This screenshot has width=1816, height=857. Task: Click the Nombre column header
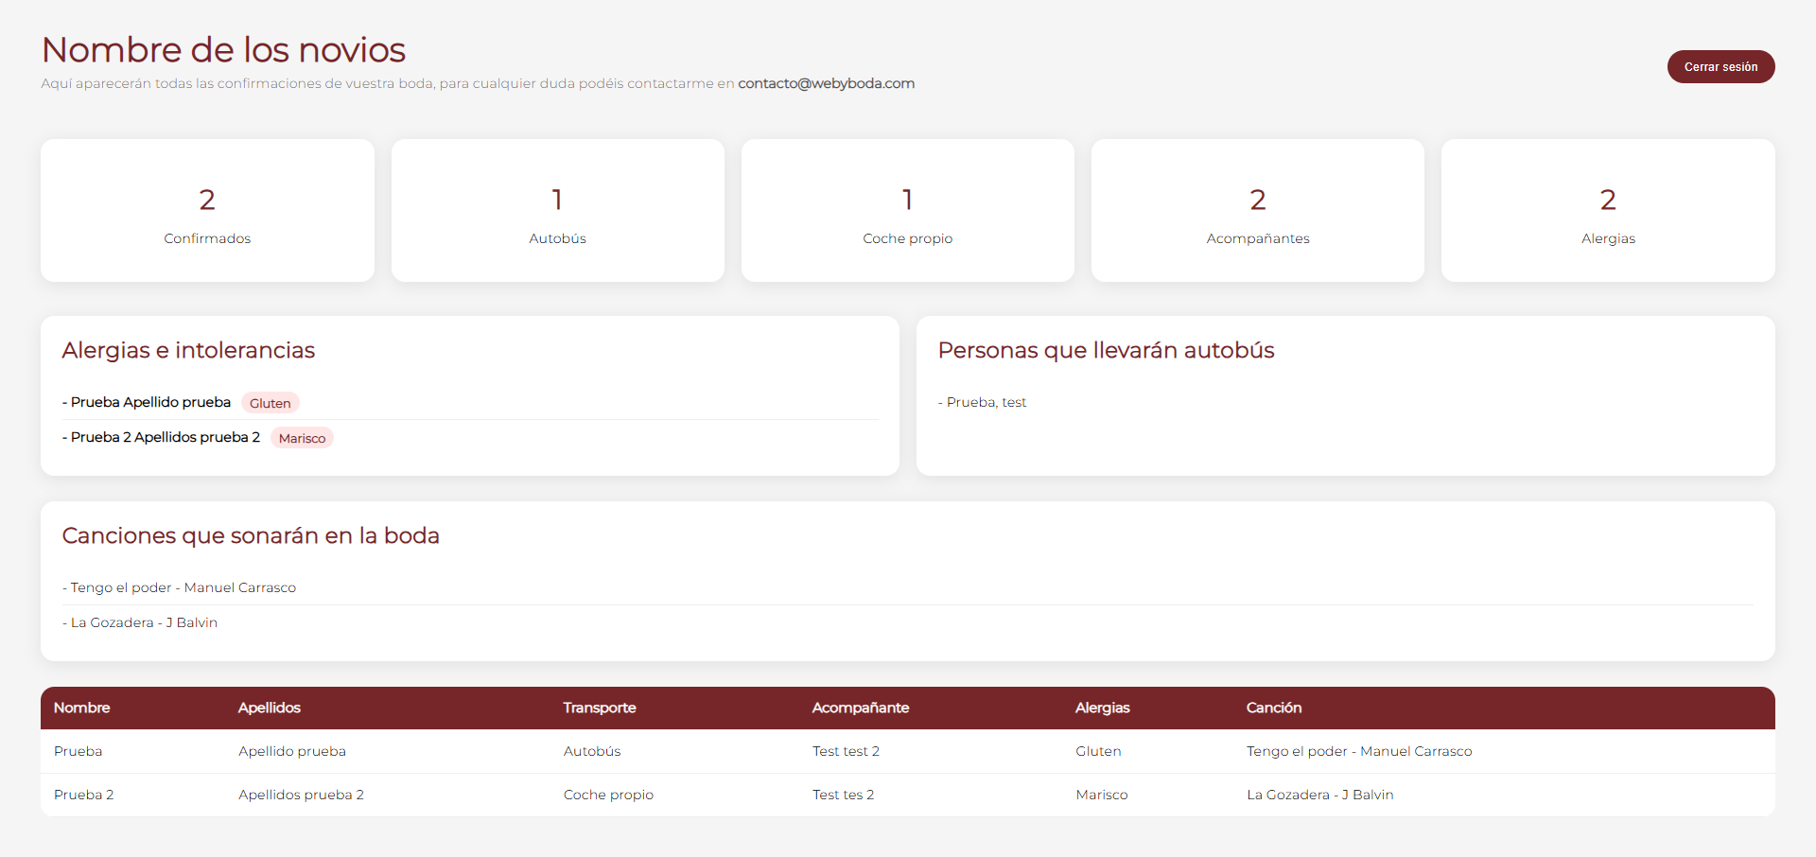tap(81, 708)
